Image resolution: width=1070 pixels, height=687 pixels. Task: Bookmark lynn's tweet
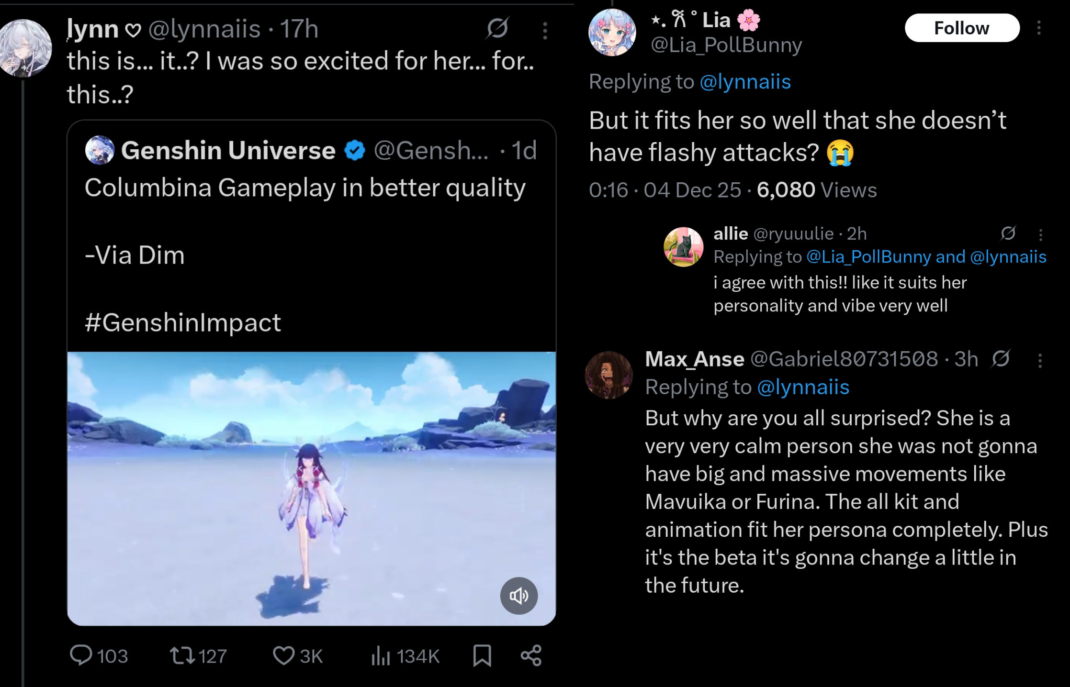point(482,655)
